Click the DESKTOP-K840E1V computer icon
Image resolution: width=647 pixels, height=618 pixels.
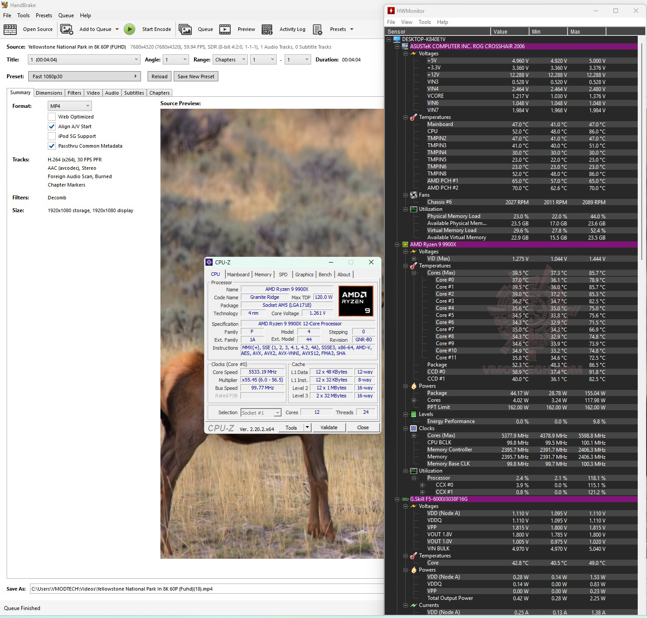tap(397, 39)
